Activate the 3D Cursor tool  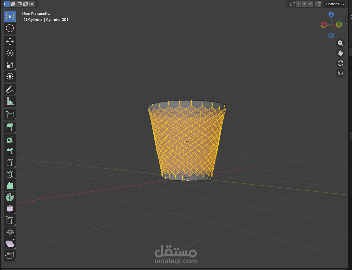coord(10,28)
